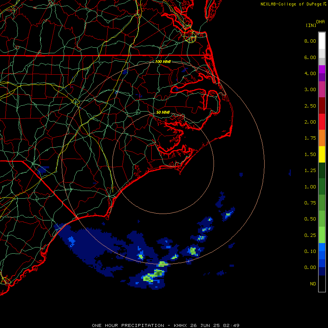Click the [IN] units label
The height and width of the screenshot is (328, 328).
coord(311,25)
